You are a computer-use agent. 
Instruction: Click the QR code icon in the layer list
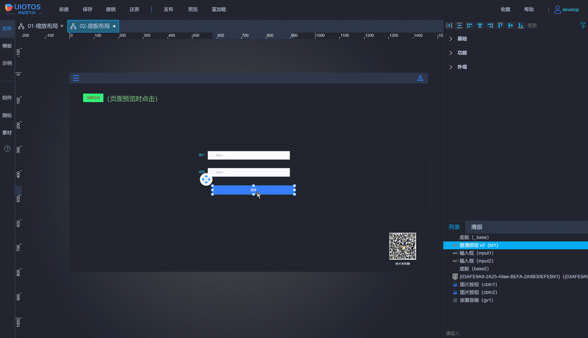455,276
